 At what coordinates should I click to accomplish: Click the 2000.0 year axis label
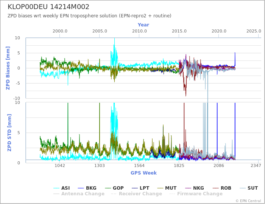tap(60, 31)
